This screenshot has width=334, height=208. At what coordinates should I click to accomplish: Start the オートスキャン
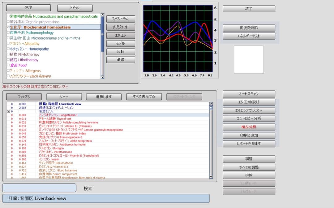tap(249, 94)
